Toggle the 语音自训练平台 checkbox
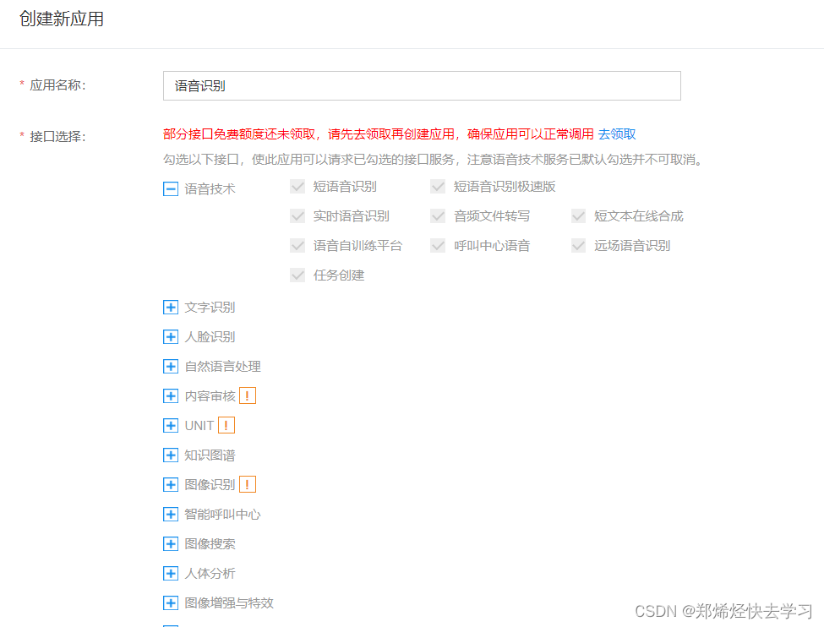This screenshot has height=627, width=824. [297, 245]
